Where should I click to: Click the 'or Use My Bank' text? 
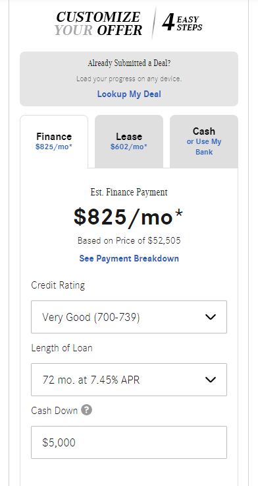(x=204, y=147)
